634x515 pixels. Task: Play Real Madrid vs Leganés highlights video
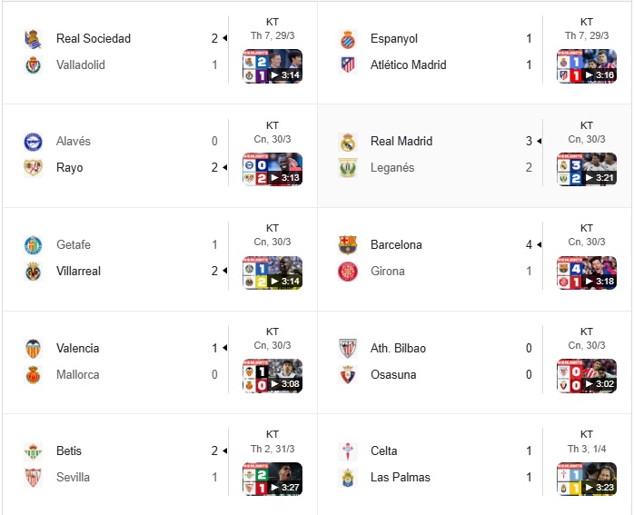coord(587,169)
